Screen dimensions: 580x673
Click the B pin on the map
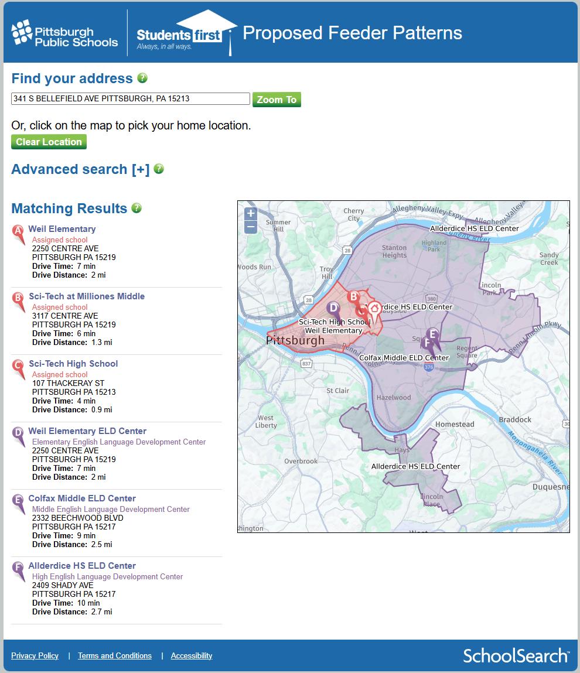tap(353, 296)
